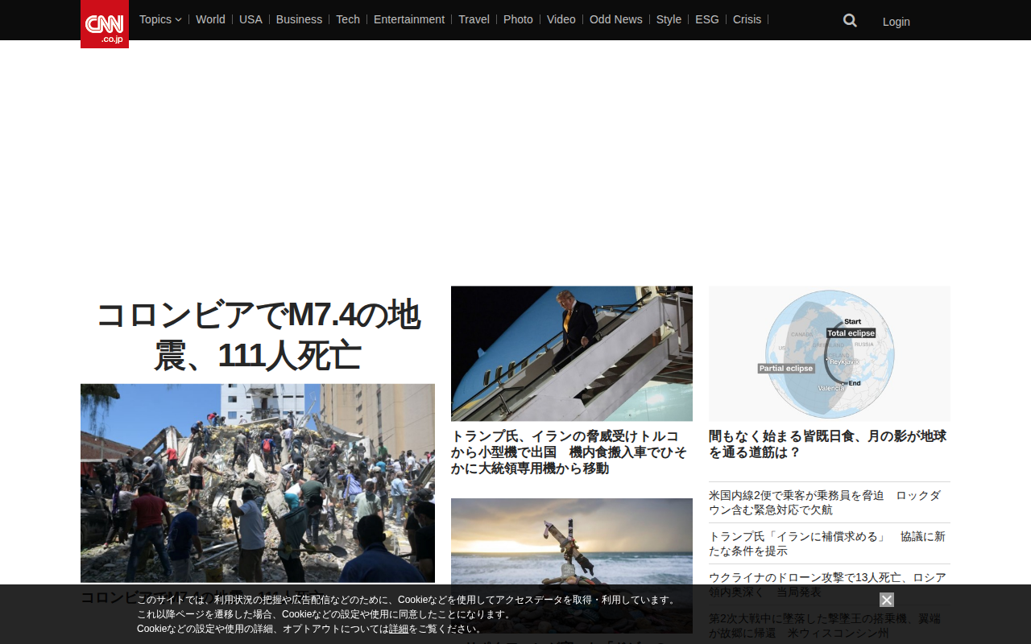
Task: Open the Odd News section
Action: pos(616,19)
